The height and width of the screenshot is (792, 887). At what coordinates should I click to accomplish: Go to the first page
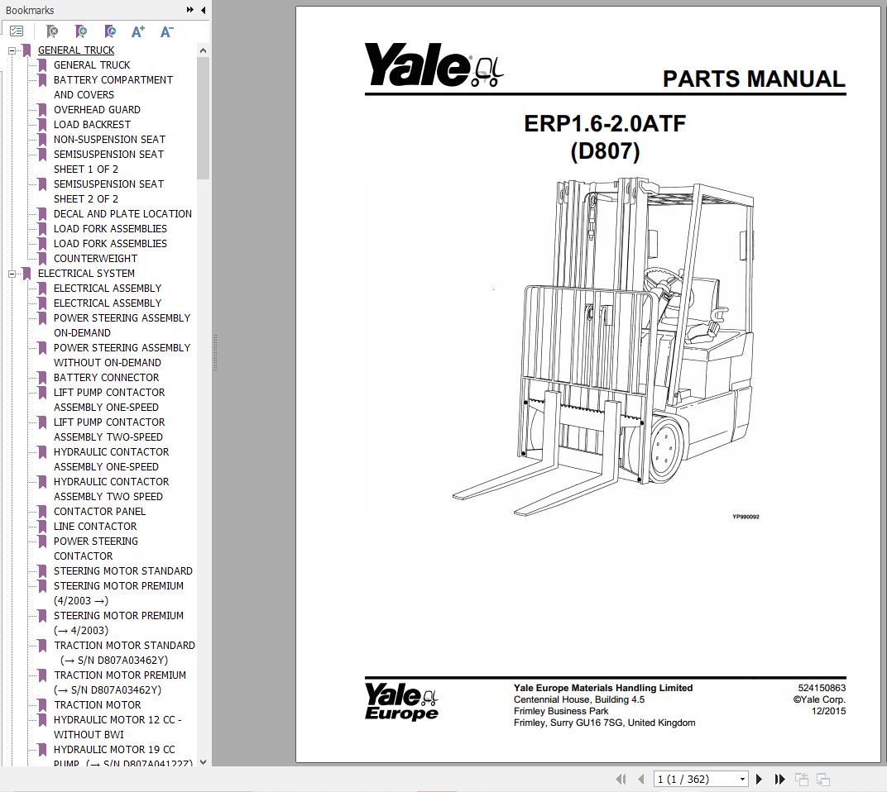pos(621,779)
